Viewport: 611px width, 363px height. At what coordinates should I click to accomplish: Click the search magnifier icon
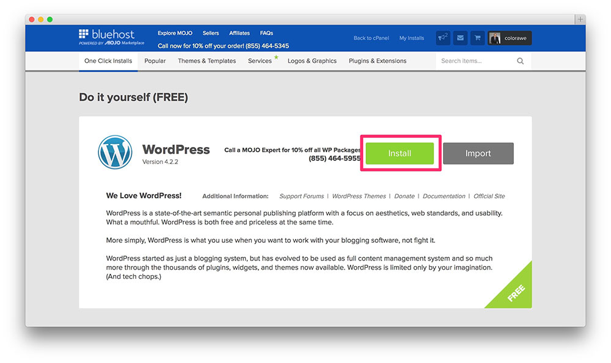[x=521, y=61]
